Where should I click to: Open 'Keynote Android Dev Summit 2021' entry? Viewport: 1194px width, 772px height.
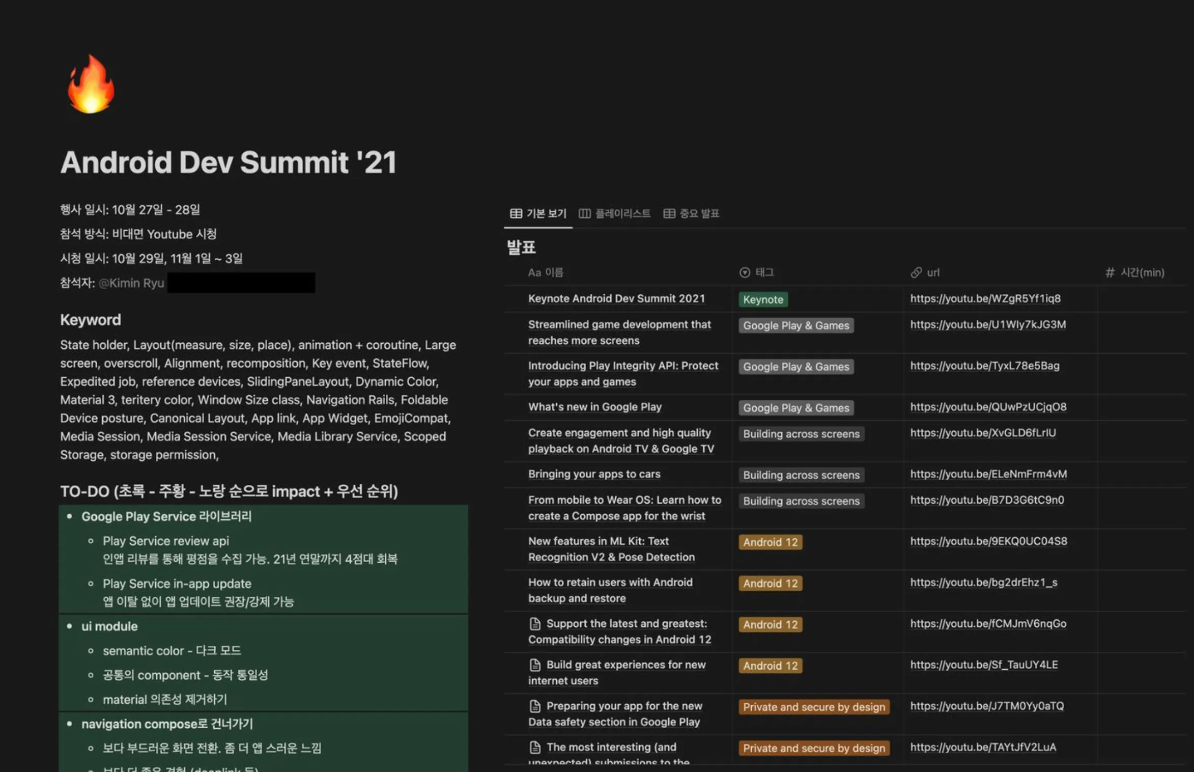616,299
